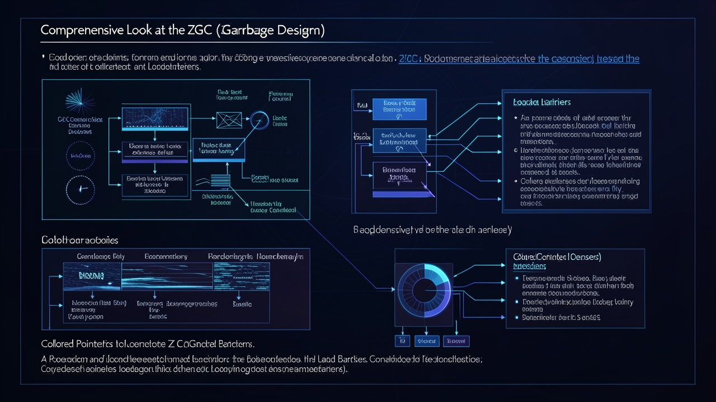Click the middle box under the donut chart
716x402 pixels.
click(427, 341)
